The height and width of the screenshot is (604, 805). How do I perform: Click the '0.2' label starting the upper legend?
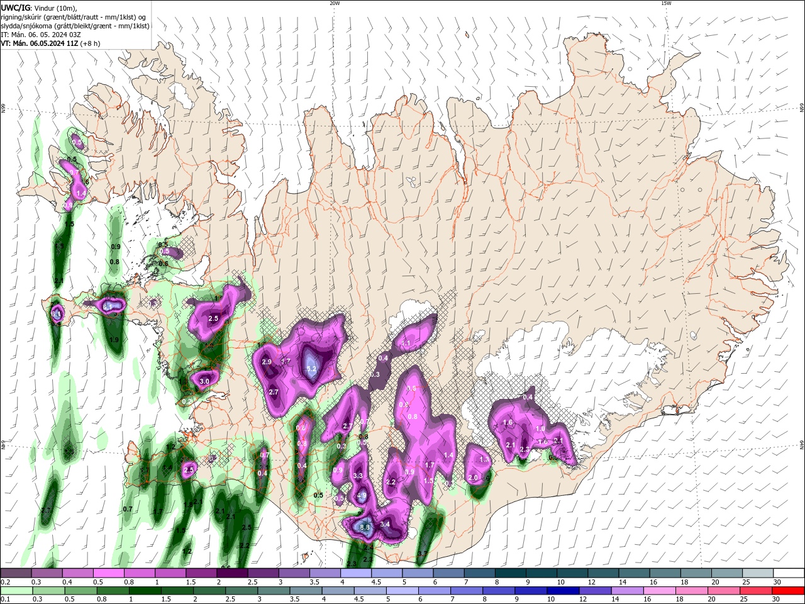pos(5,582)
